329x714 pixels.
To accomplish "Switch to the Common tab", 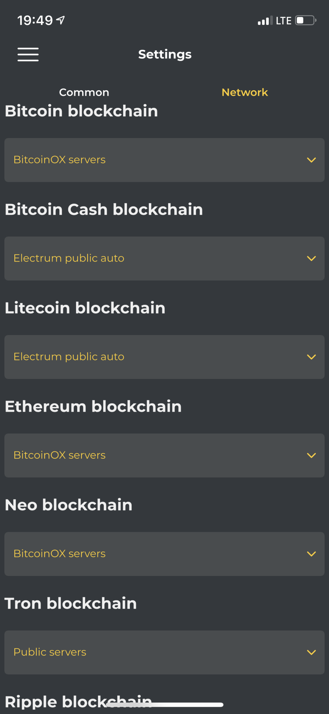I will click(x=84, y=92).
